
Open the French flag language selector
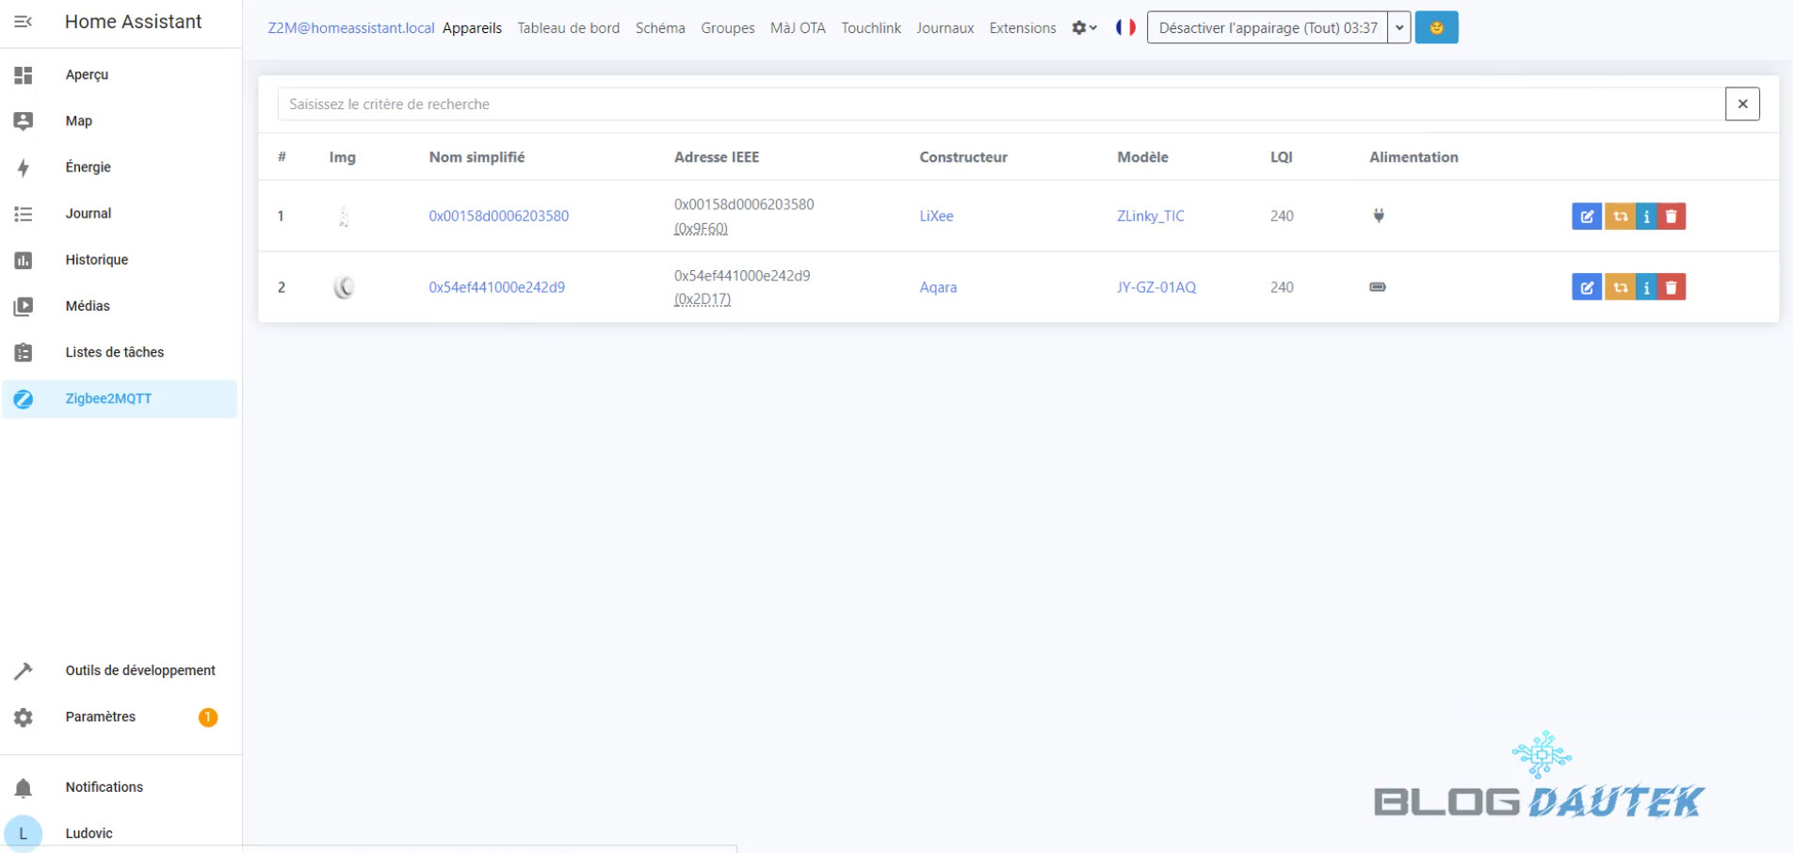pos(1125,28)
